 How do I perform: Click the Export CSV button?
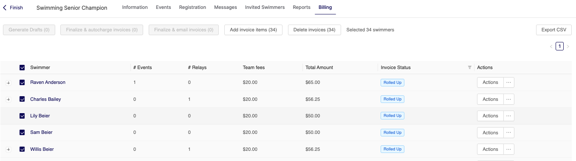coord(554,30)
